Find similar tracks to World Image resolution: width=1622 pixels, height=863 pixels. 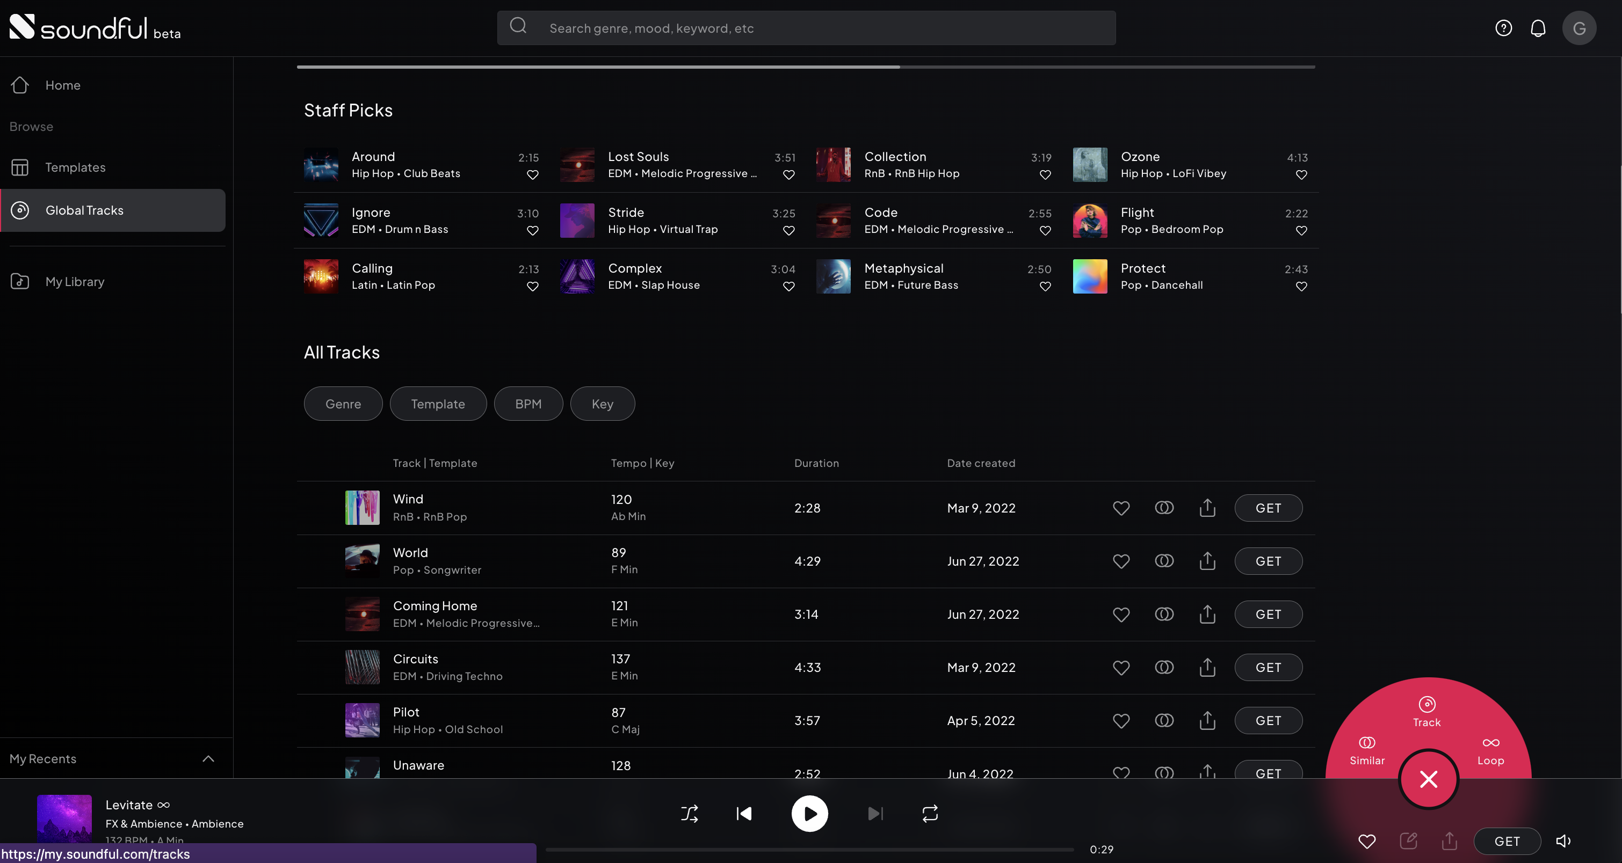click(x=1164, y=560)
